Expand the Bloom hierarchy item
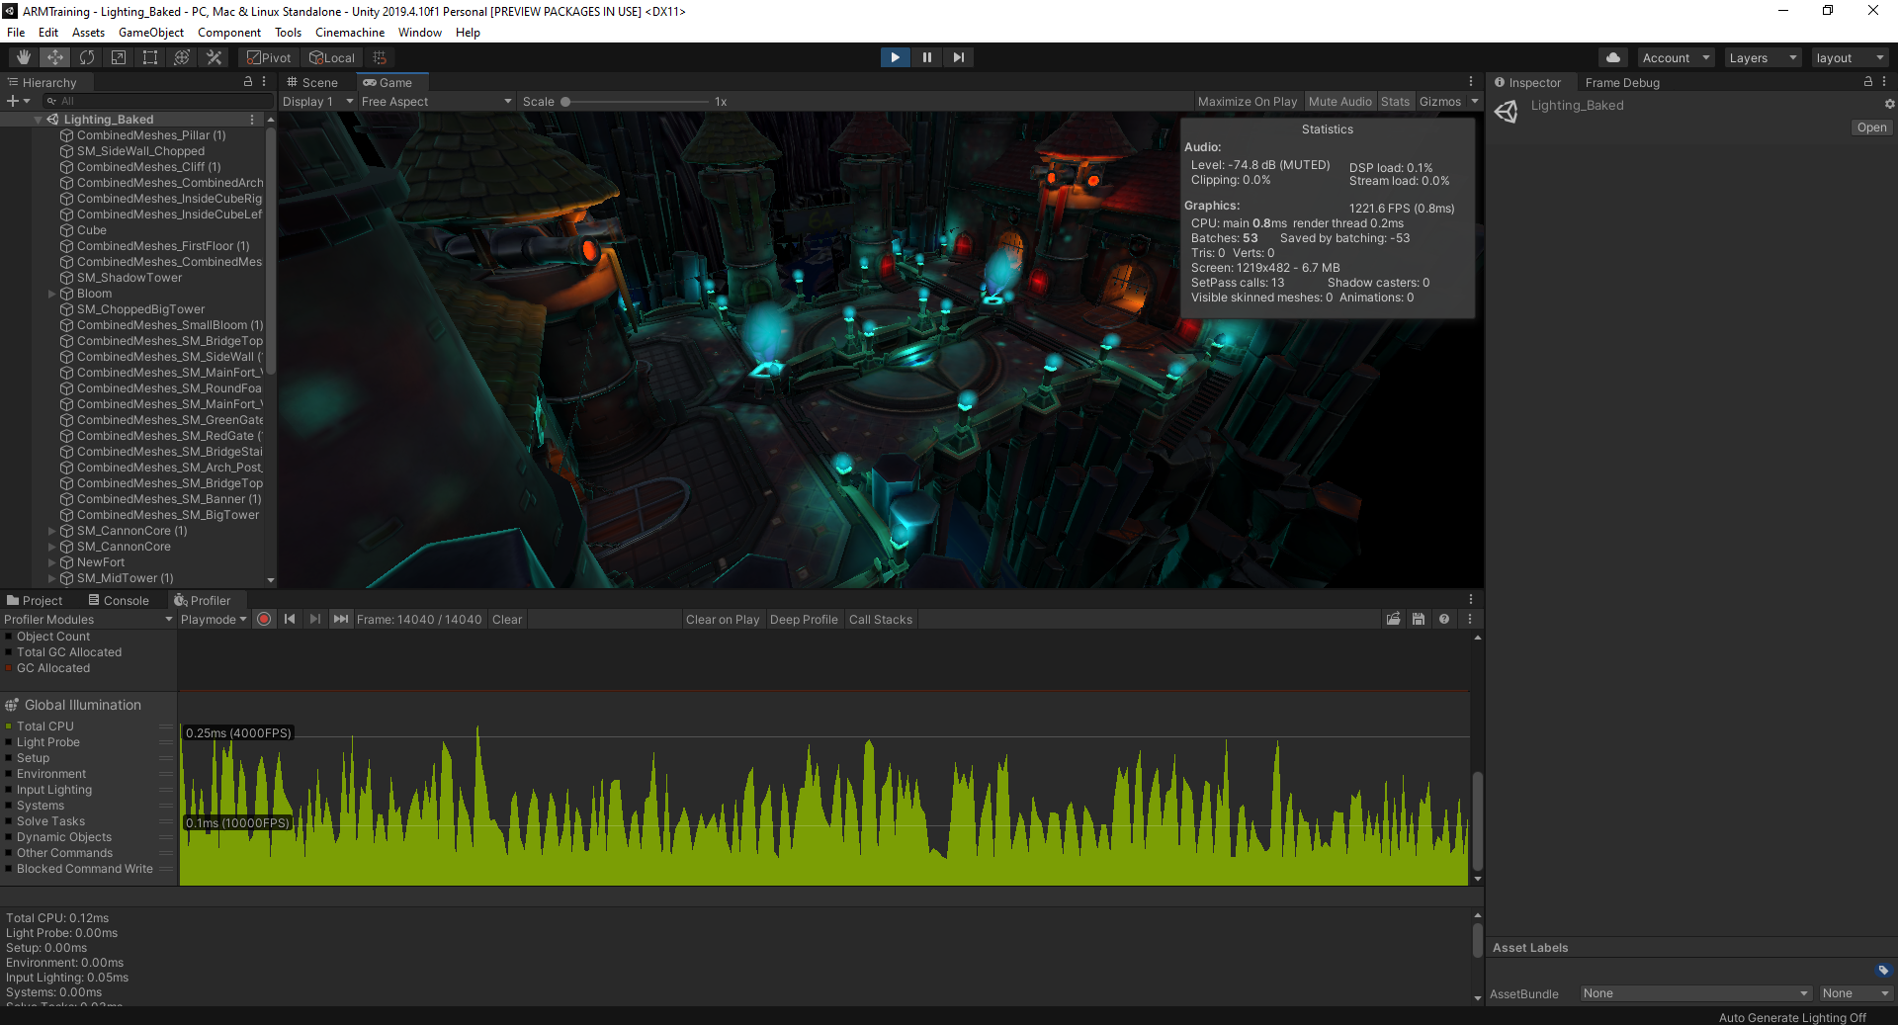 51,293
